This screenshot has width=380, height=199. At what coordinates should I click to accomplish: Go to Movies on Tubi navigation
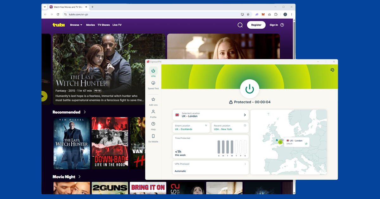[90, 25]
